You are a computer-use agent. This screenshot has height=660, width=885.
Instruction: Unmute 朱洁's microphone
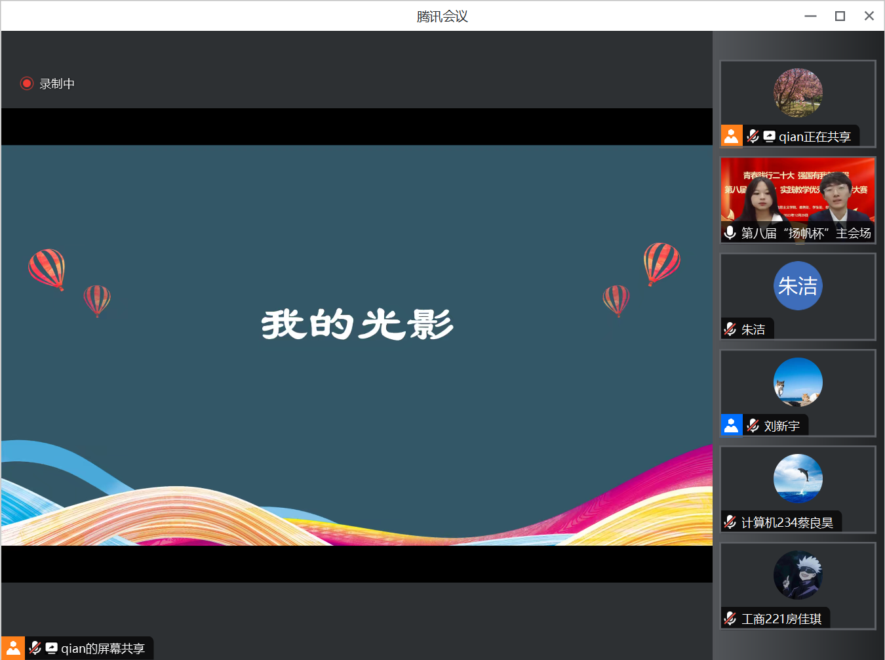[x=729, y=329]
